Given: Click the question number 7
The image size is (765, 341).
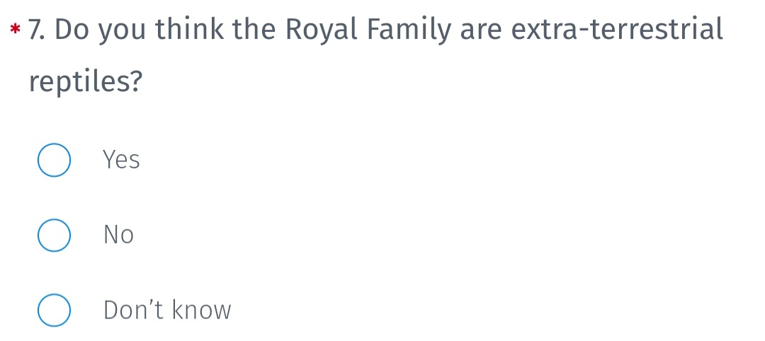Looking at the screenshot, I should click(x=38, y=29).
